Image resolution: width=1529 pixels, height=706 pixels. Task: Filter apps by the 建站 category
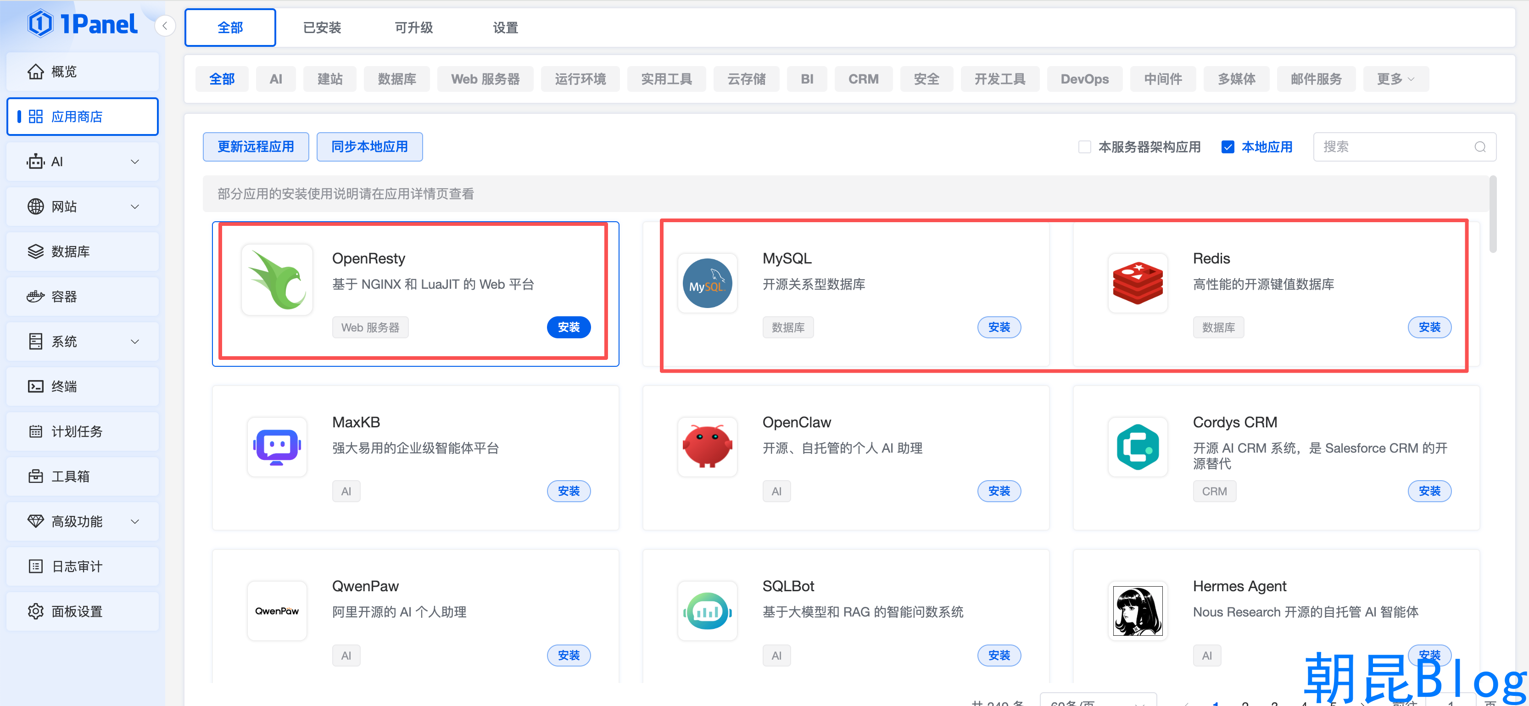pyautogui.click(x=330, y=79)
